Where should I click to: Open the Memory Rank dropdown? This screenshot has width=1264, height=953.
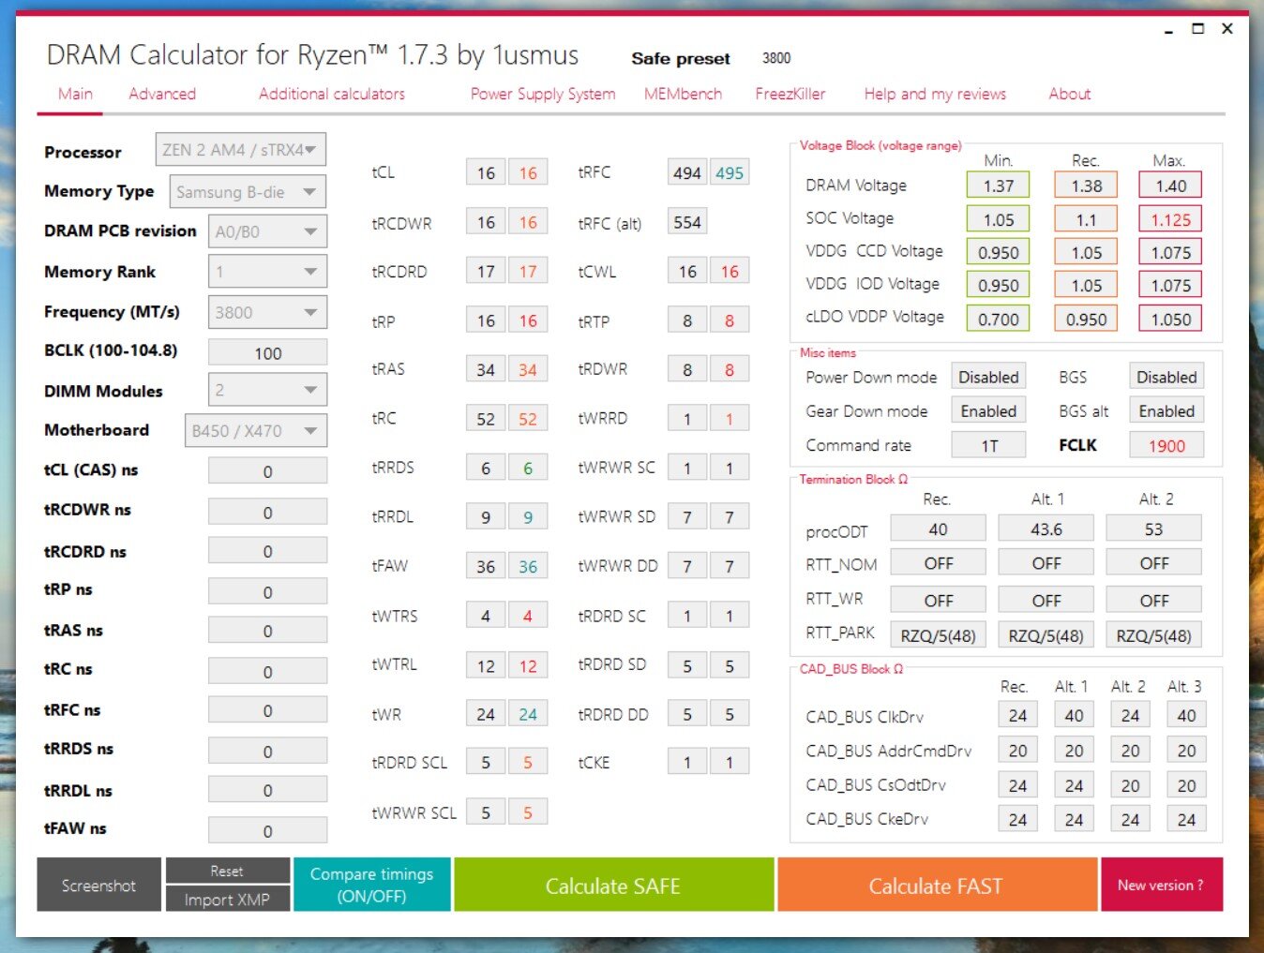(267, 272)
